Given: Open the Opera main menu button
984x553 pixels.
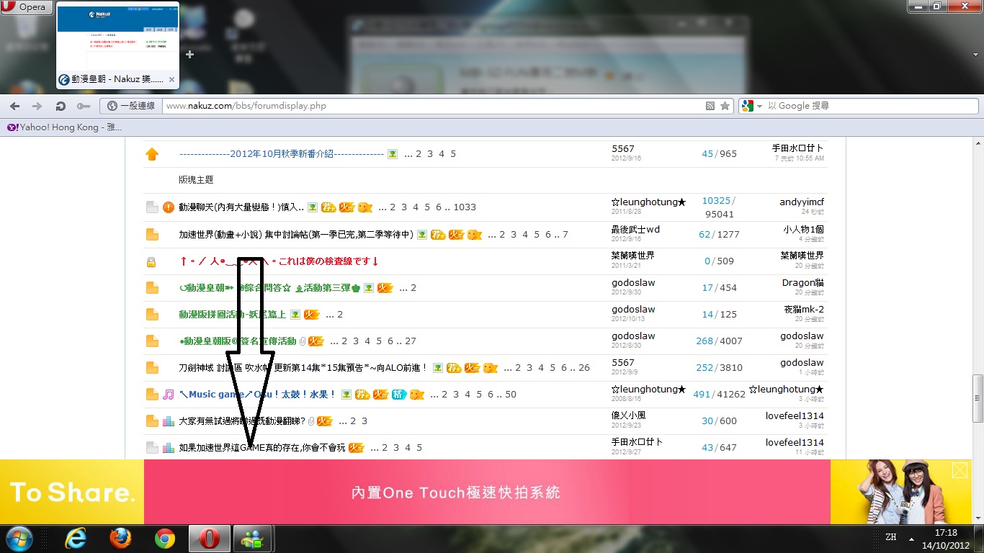Looking at the screenshot, I should (26, 7).
